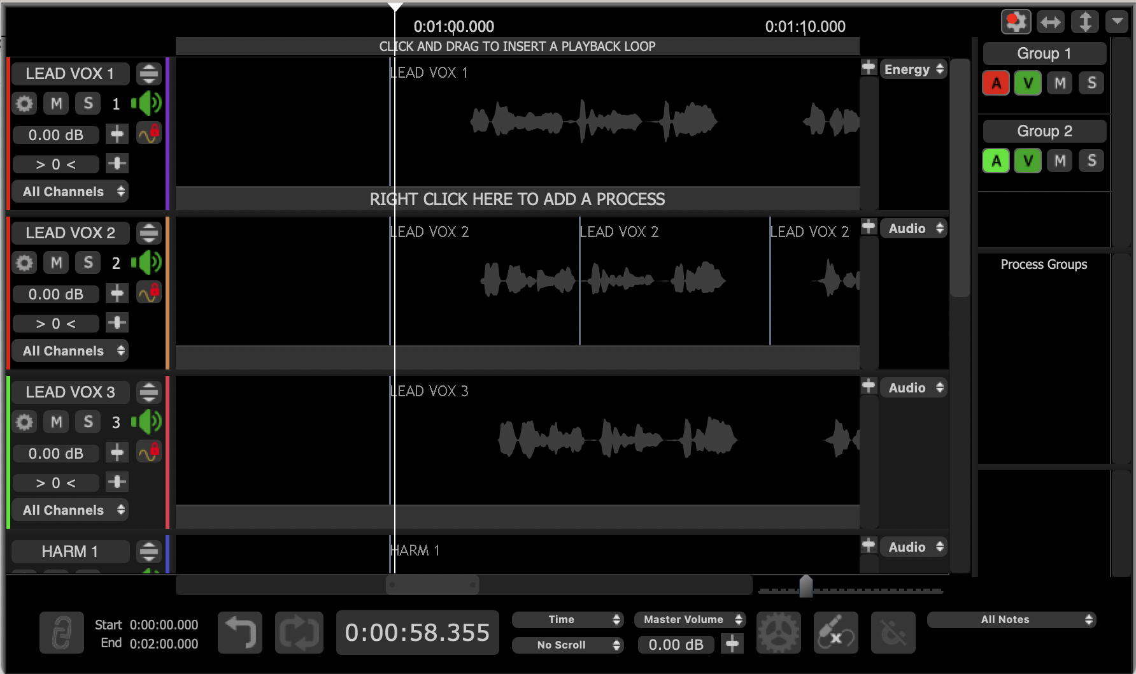Click the horizontal zoom fit arrows icon
Image resolution: width=1136 pixels, height=674 pixels.
coord(1050,22)
